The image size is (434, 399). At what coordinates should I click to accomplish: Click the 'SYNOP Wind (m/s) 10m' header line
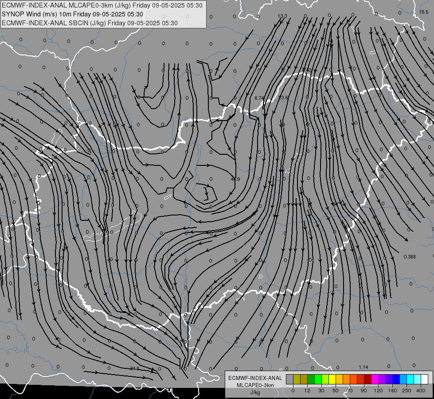[72, 14]
